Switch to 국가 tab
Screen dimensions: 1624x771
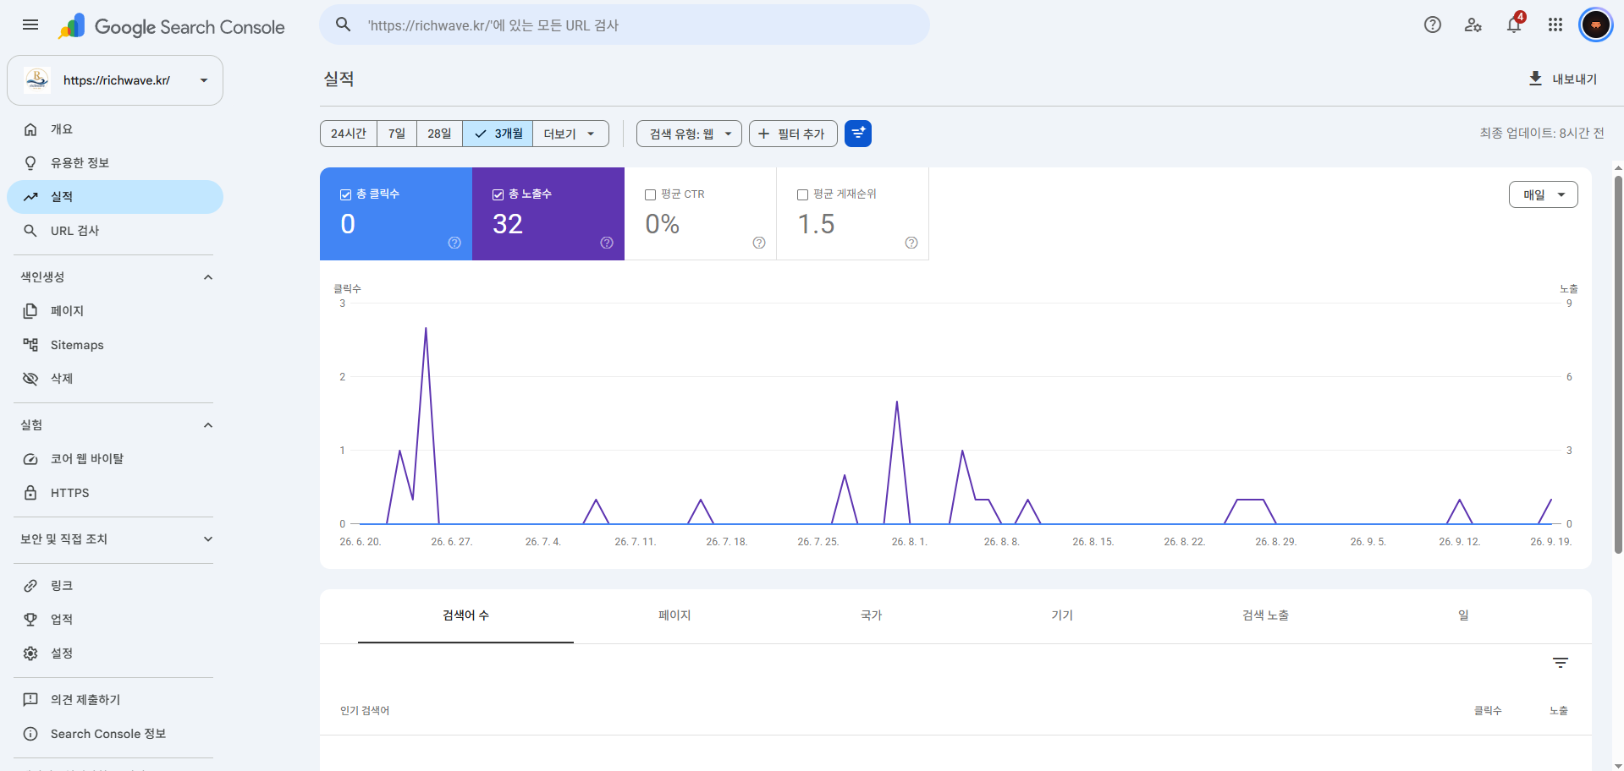pyautogui.click(x=871, y=615)
